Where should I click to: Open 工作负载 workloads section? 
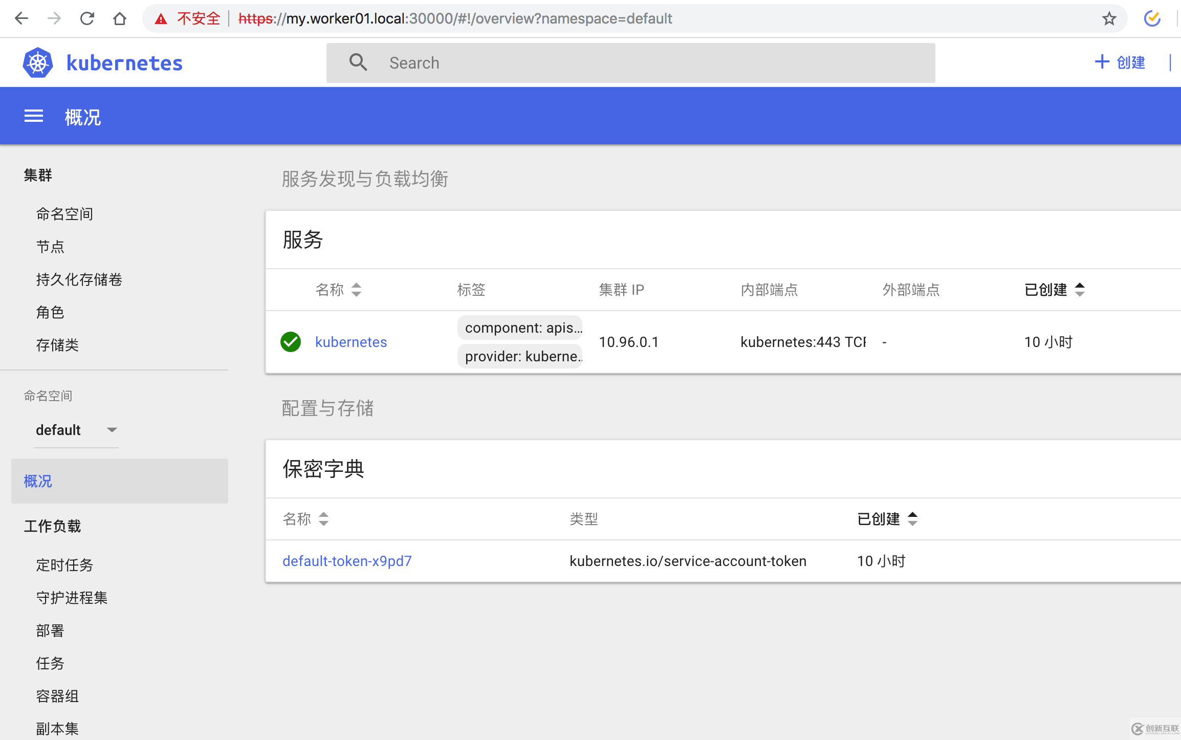pos(52,526)
